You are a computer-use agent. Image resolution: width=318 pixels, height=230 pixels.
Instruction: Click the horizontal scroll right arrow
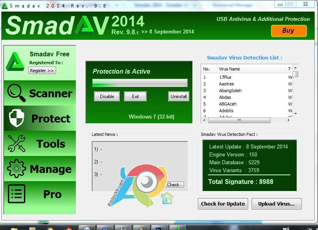(289, 120)
